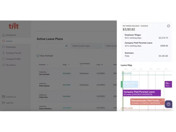
Task: Open the Filter by leave type dropdown
Action: point(87,46)
